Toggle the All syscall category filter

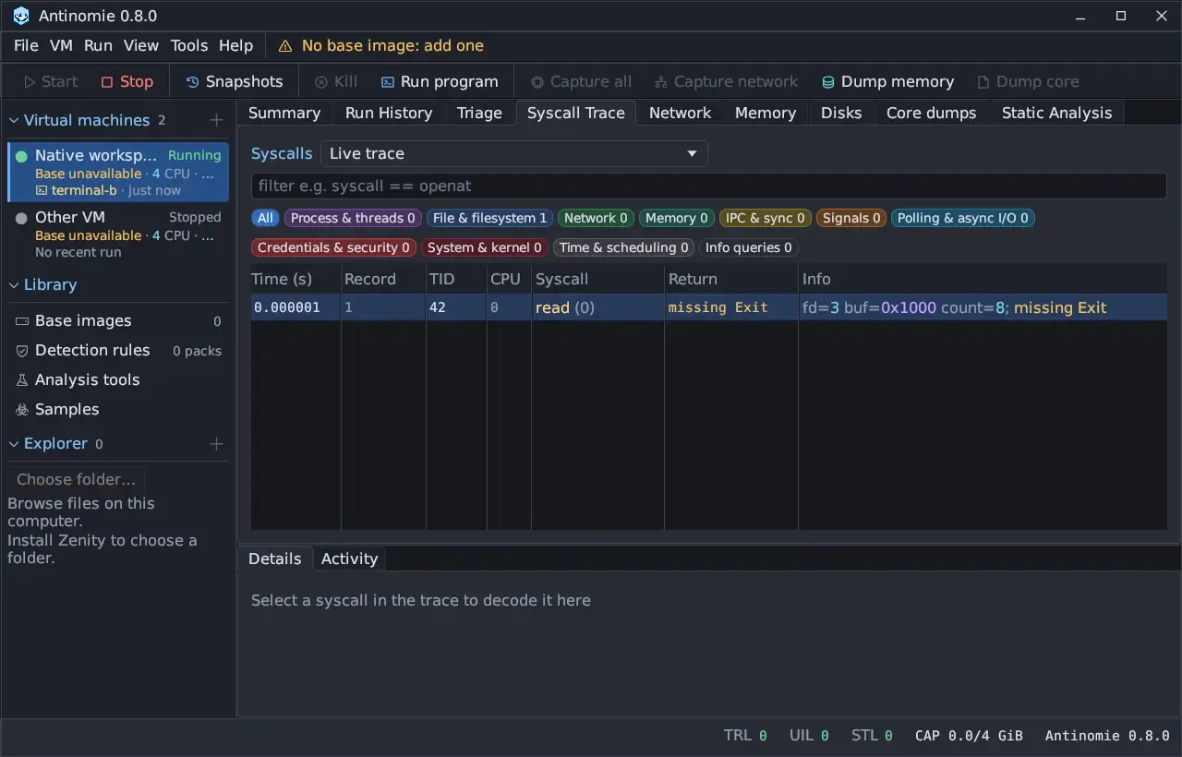[266, 218]
